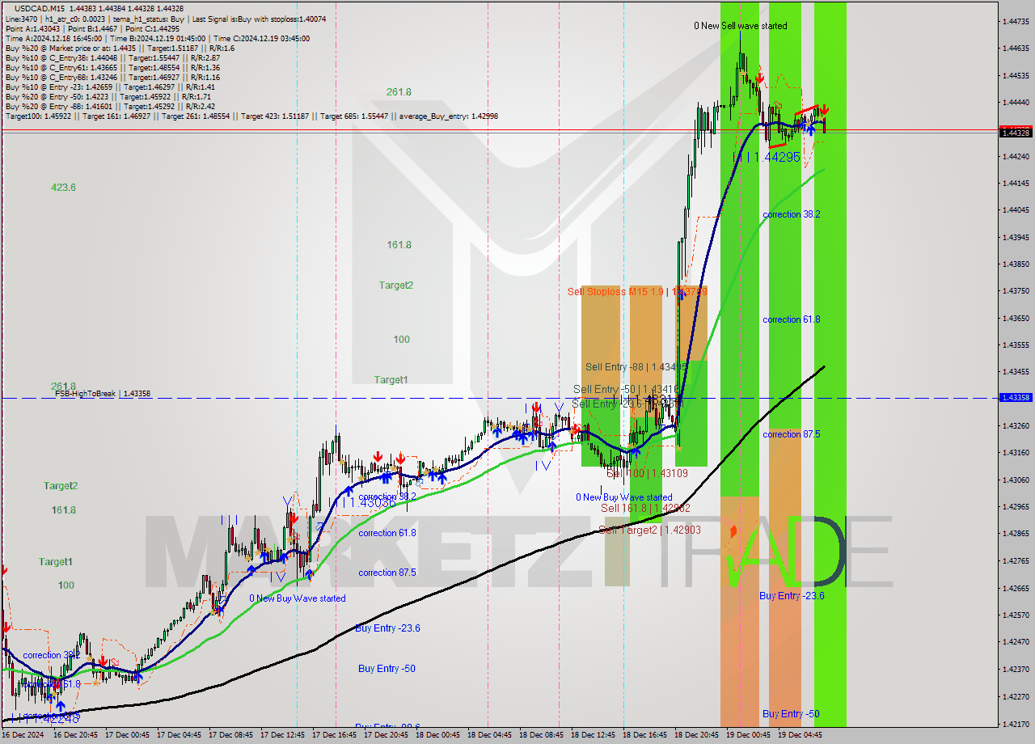The image size is (1035, 744).
Task: Click the '0 New Buy Wave started' label near 18 Dec
Action: (x=623, y=497)
